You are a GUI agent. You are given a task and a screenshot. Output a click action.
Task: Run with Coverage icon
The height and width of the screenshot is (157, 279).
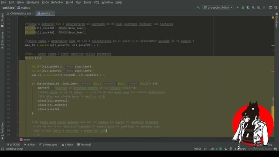coord(248,8)
